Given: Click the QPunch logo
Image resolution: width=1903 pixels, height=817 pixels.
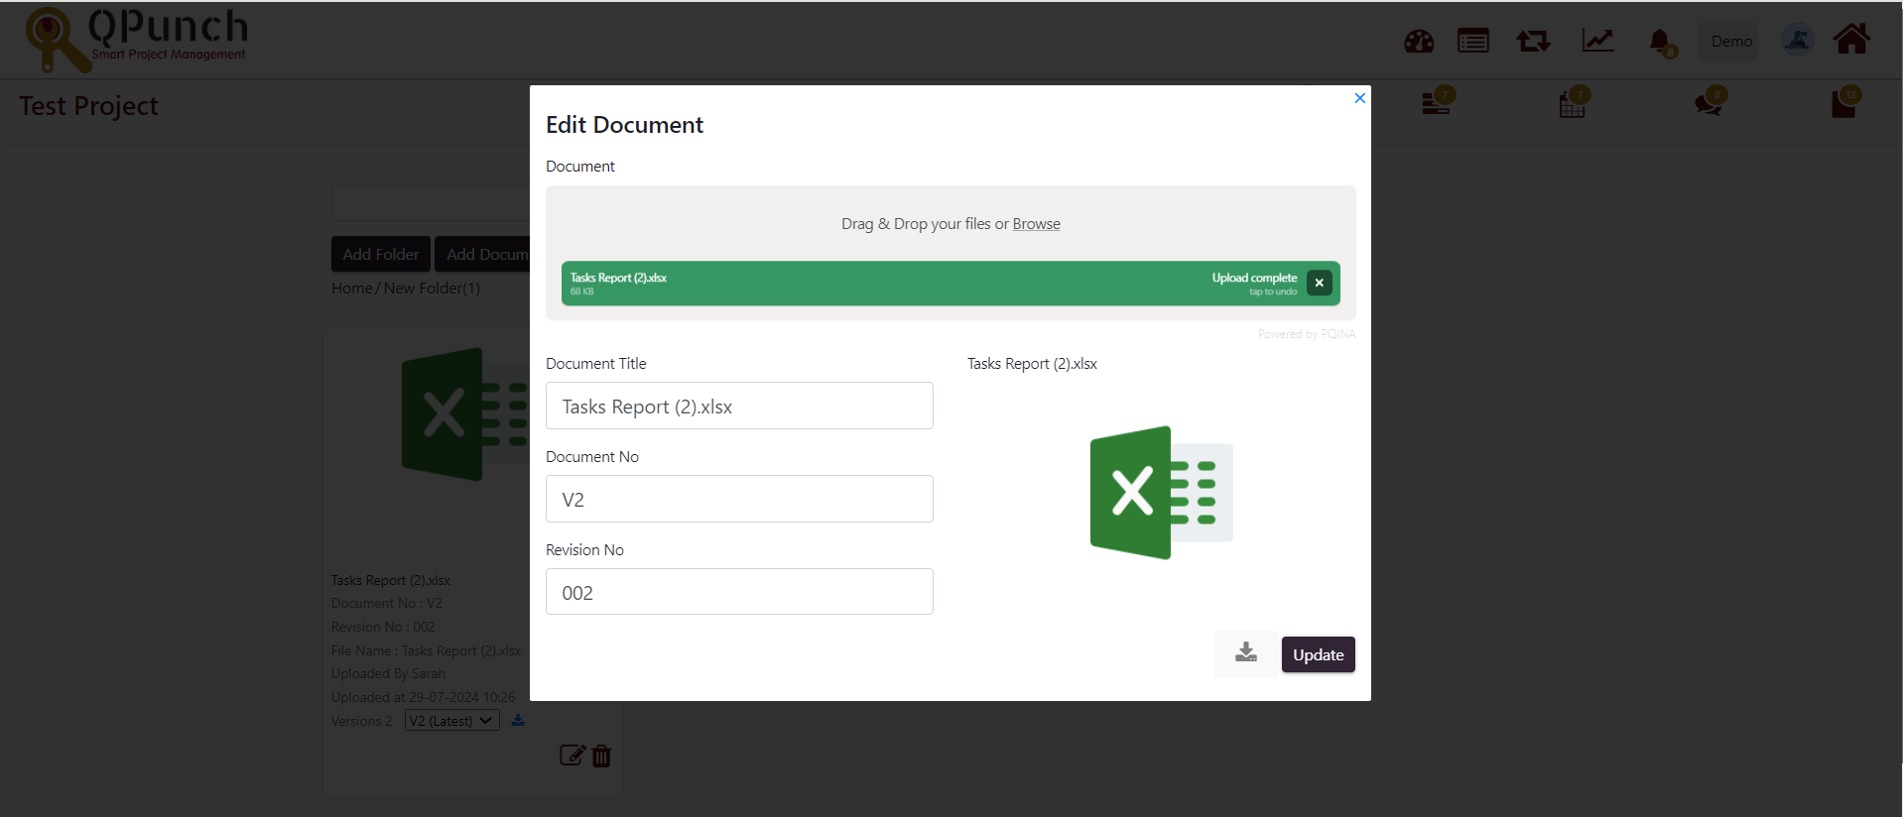Looking at the screenshot, I should [137, 40].
